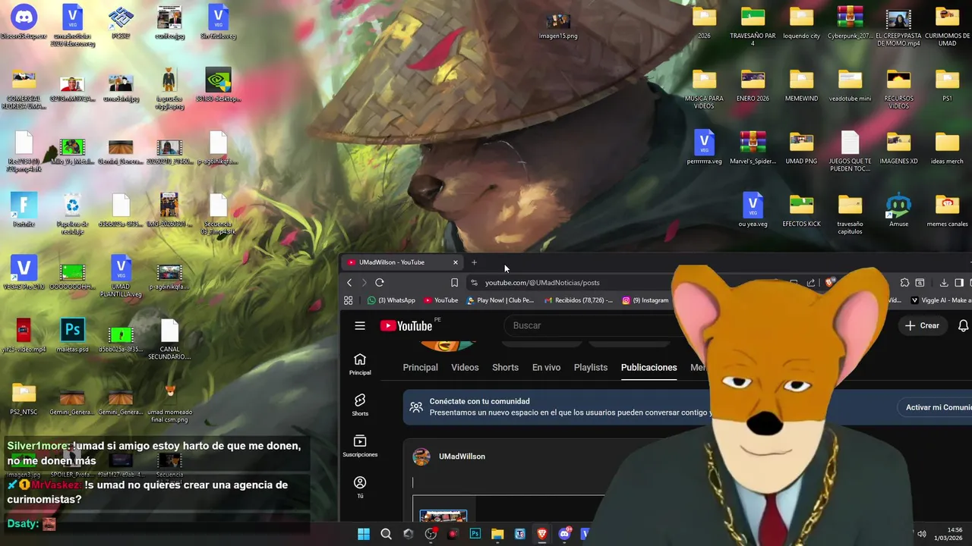972x546 pixels.
Task: Open the Play Now Club Pe bookmark
Action: click(x=500, y=300)
